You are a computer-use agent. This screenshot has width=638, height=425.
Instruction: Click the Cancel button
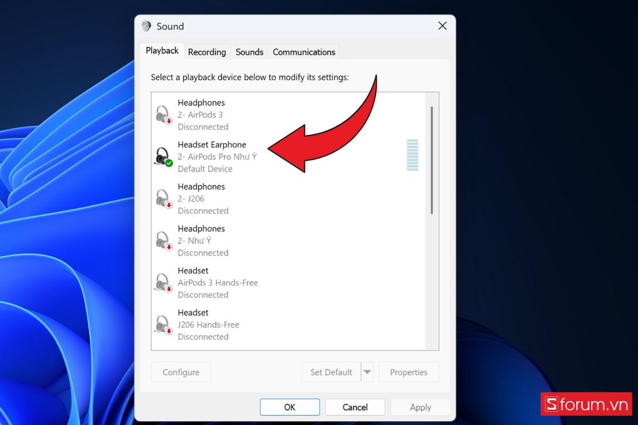[355, 407]
